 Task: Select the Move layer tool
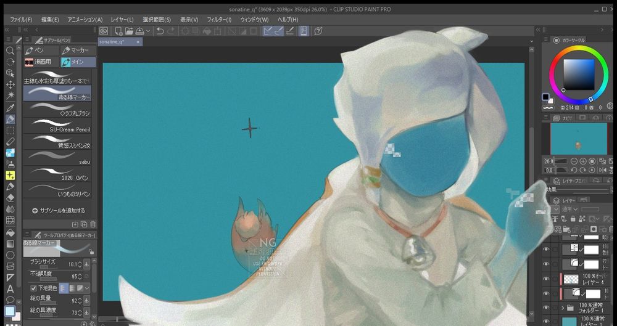pyautogui.click(x=10, y=84)
